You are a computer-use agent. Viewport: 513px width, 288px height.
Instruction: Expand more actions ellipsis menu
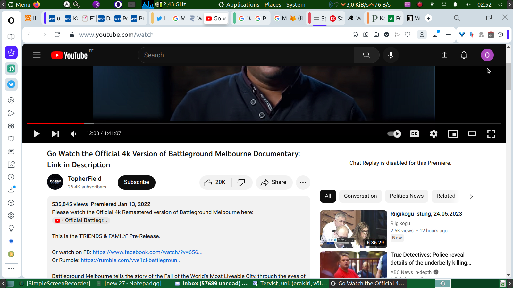tap(303, 182)
